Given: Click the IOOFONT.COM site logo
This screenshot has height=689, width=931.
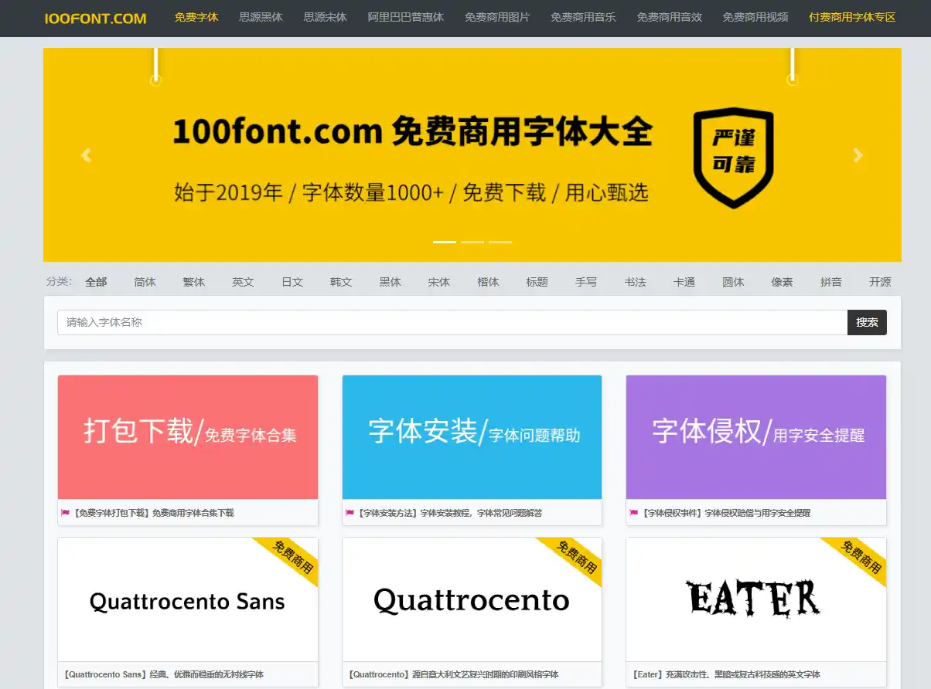Looking at the screenshot, I should 95,18.
